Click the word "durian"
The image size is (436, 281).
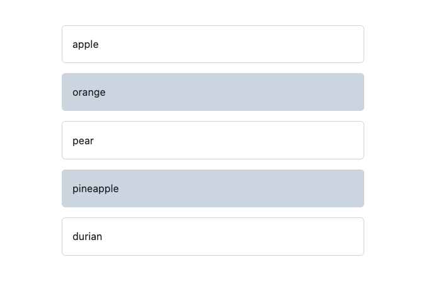pyautogui.click(x=87, y=237)
